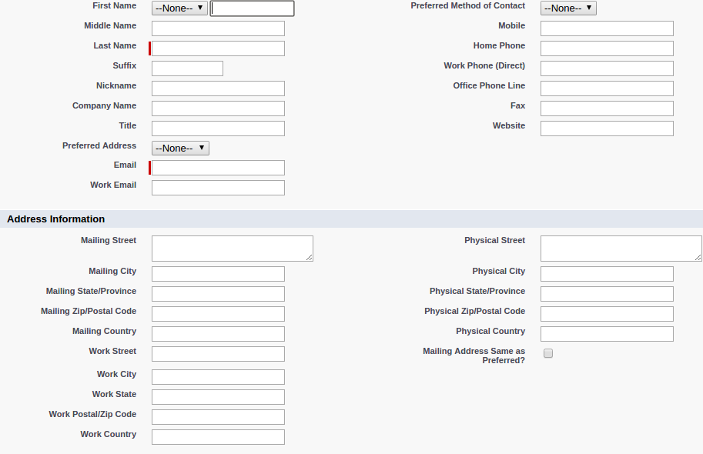Viewport: 703px width, 454px height.
Task: Open the Preferred Address dropdown
Action: pyautogui.click(x=180, y=148)
